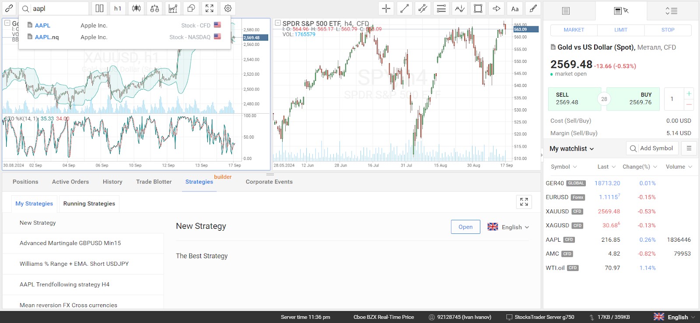Open the Corporate Events tab
The height and width of the screenshot is (323, 700).
click(x=269, y=182)
